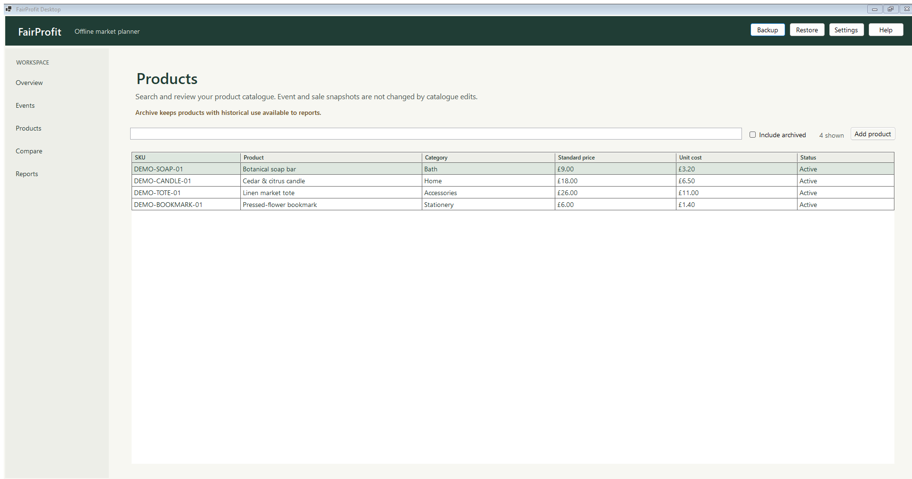912x479 pixels.
Task: Click the £26.00 standard price cell
Action: point(615,193)
